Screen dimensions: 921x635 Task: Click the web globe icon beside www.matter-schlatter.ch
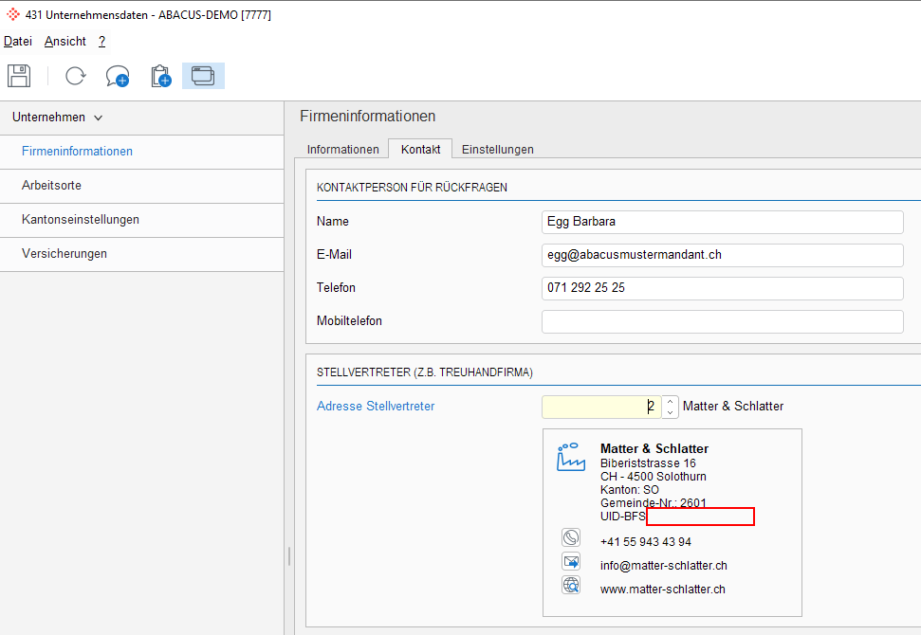(x=571, y=585)
